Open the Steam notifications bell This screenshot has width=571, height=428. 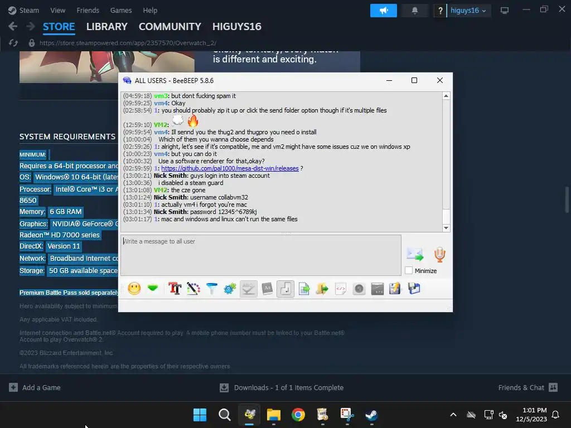tap(414, 11)
